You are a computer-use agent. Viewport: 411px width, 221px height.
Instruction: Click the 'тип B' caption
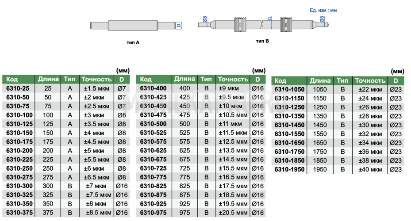pos(262,41)
